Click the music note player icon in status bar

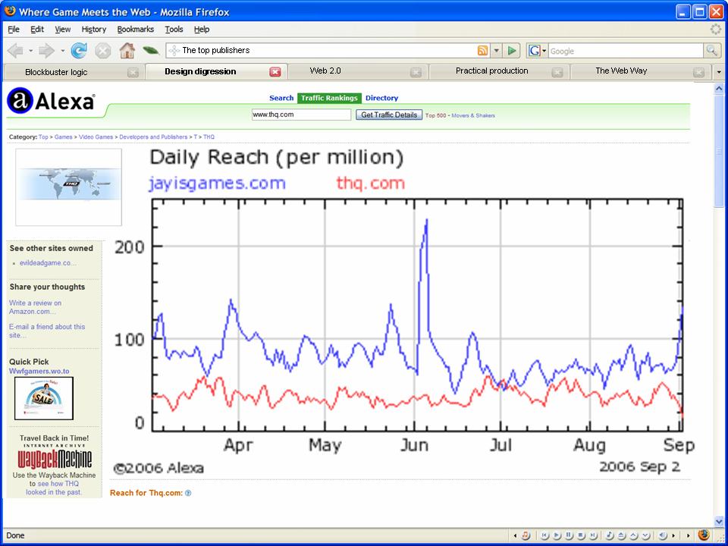[x=525, y=535]
